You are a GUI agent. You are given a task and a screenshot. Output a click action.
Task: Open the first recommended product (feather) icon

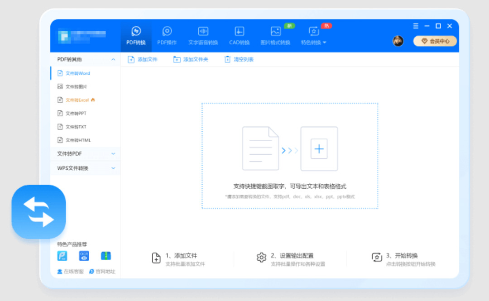pos(62,256)
